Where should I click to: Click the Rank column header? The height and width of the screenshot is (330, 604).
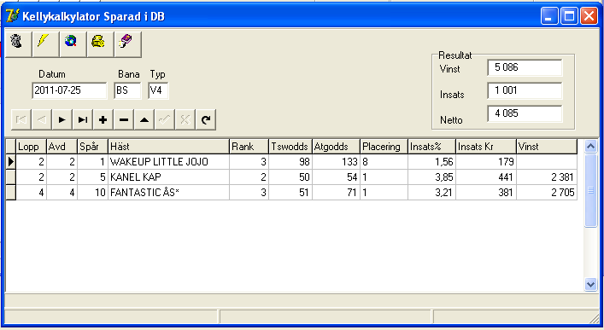(249, 147)
